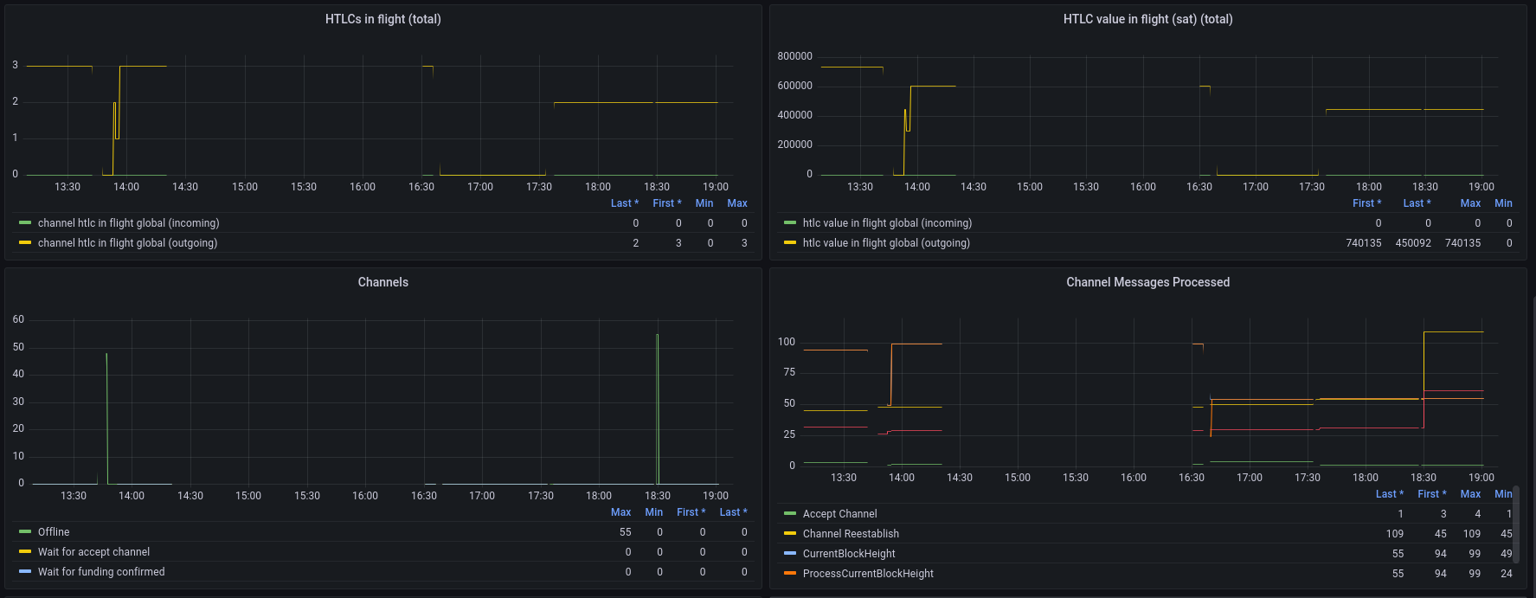1536x598 pixels.
Task: Sort HTLC value legend by Last column
Action: 1417,203
